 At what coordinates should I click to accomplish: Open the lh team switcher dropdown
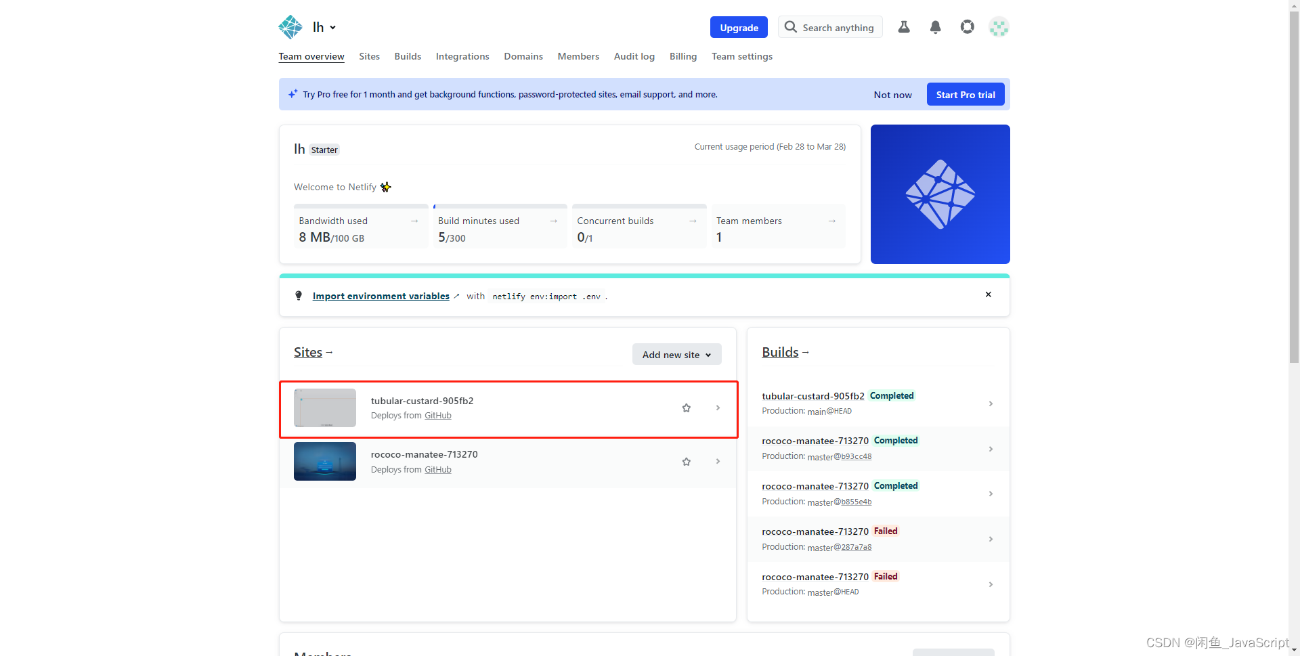(x=324, y=27)
